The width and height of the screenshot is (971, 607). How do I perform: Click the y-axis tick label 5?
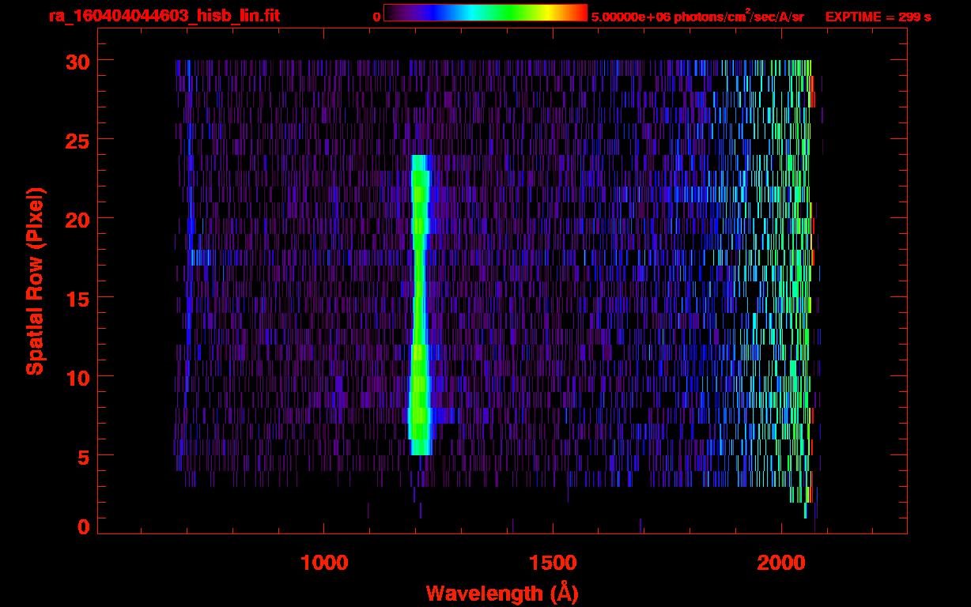82,456
